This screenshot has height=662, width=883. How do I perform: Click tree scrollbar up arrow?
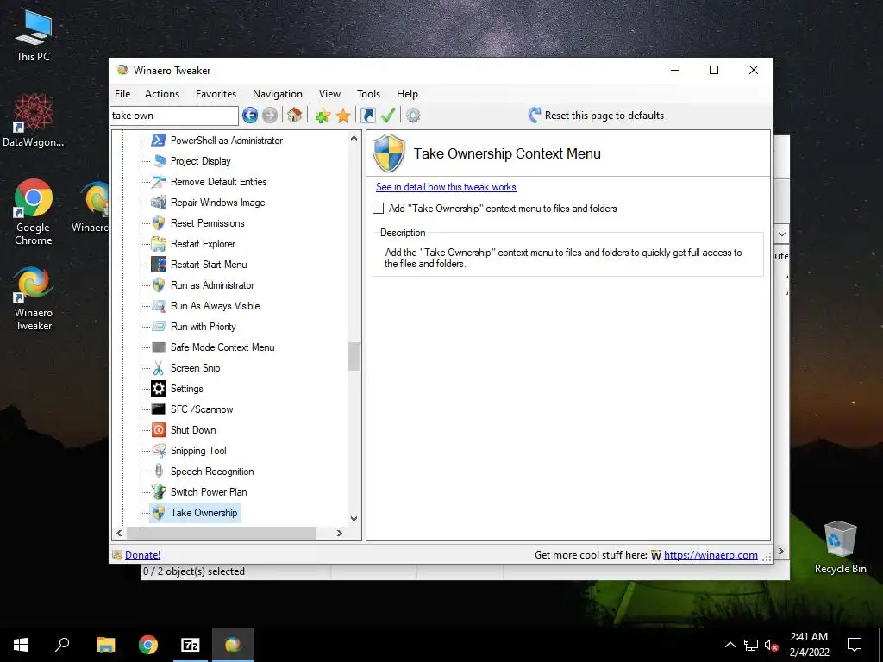pyautogui.click(x=354, y=138)
